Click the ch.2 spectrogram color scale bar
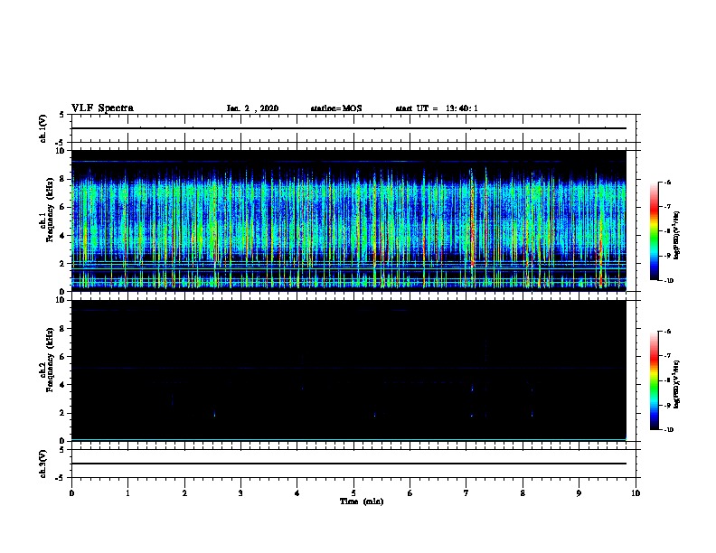Viewport: 716px width, 553px height. tap(654, 380)
